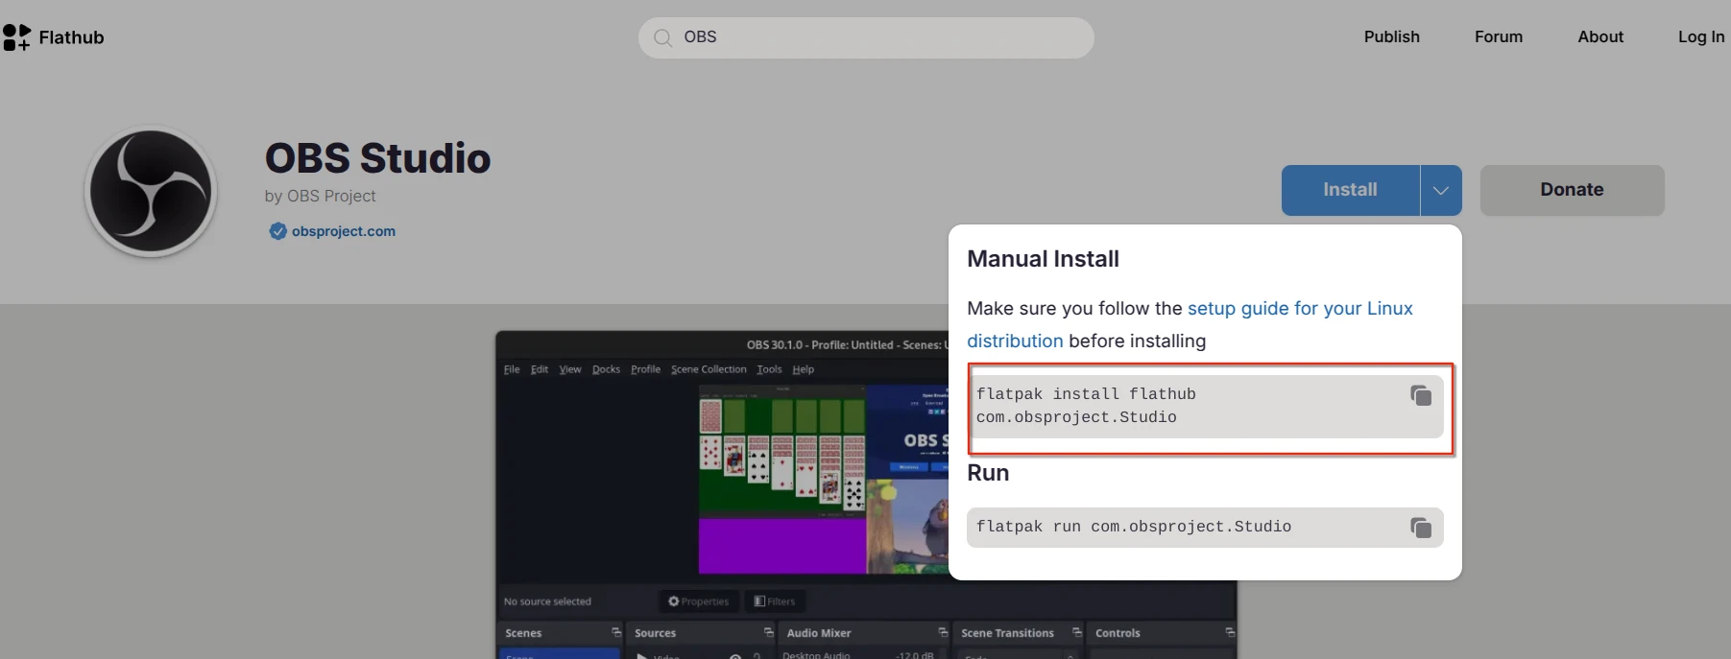Click Scene Collection menu in OBS screenshot
1731x659 pixels.
[709, 369]
